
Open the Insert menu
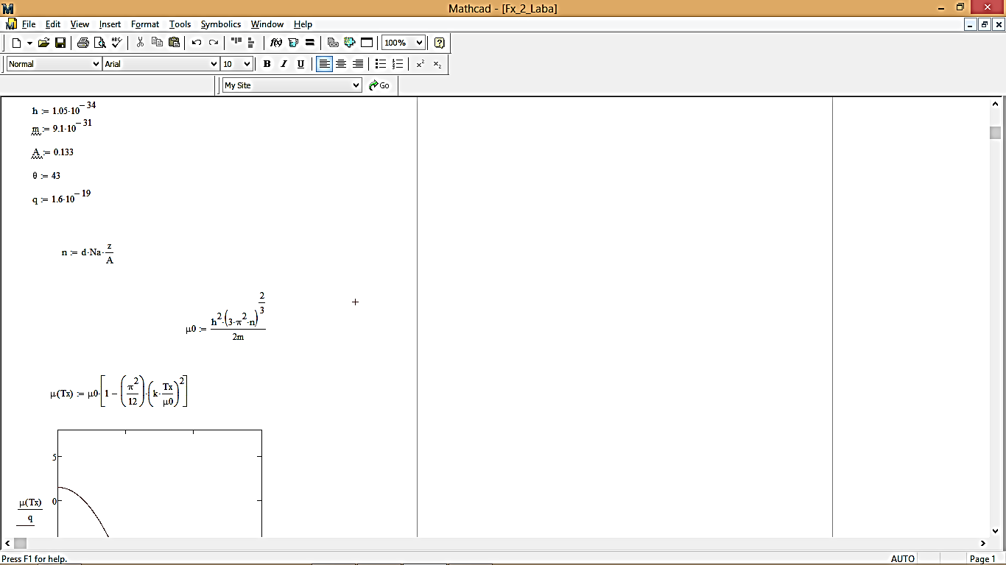tap(110, 24)
